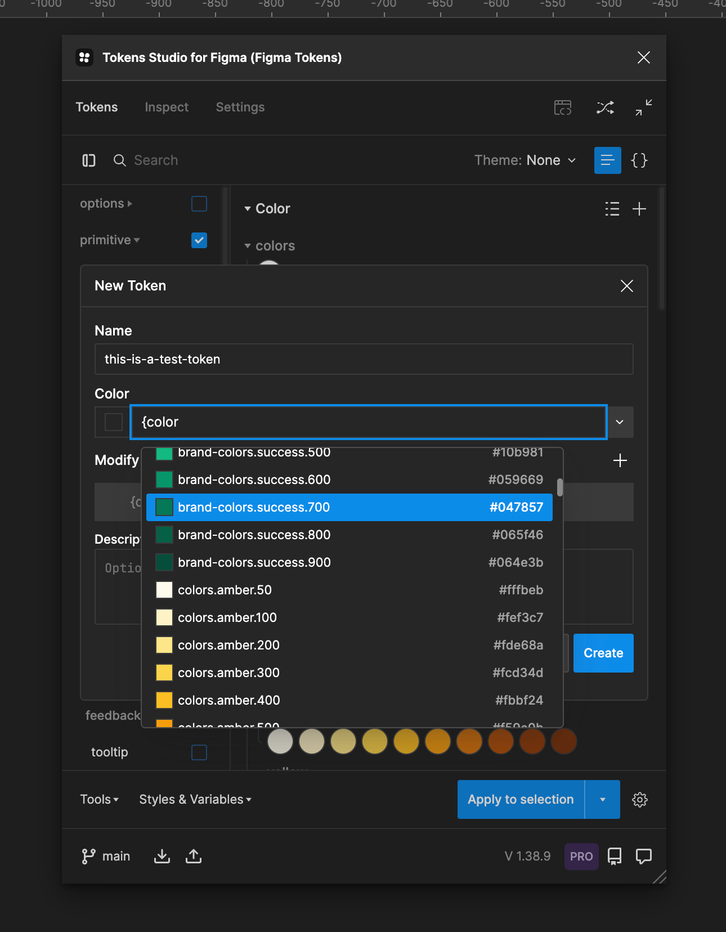
Task: Pull tokens with the download icon
Action: point(162,856)
